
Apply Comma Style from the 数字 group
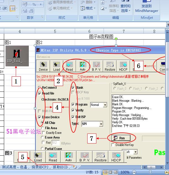(40, 4)
